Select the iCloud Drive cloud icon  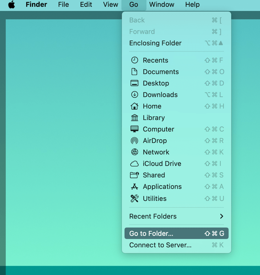pyautogui.click(x=134, y=164)
